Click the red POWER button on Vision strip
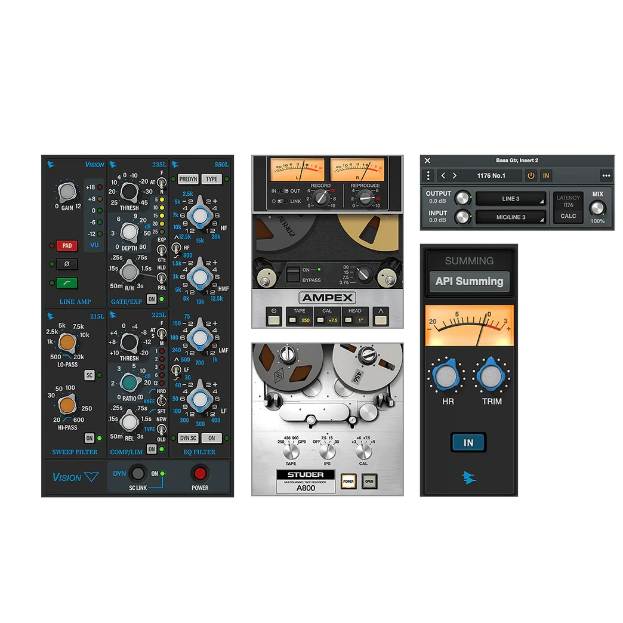 199,473
